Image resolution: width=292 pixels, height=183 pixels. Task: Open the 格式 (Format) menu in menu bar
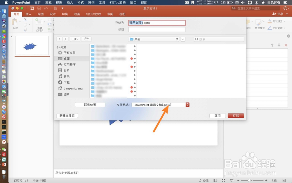click(x=81, y=3)
